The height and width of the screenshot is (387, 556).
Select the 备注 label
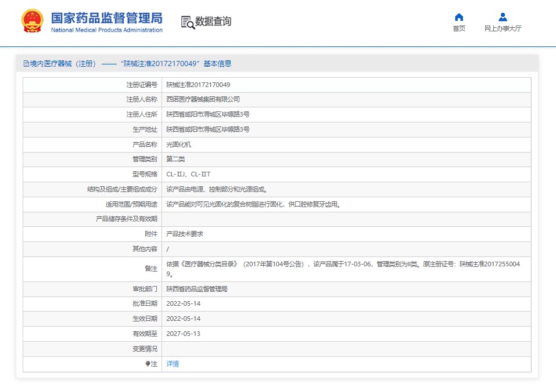(151, 269)
